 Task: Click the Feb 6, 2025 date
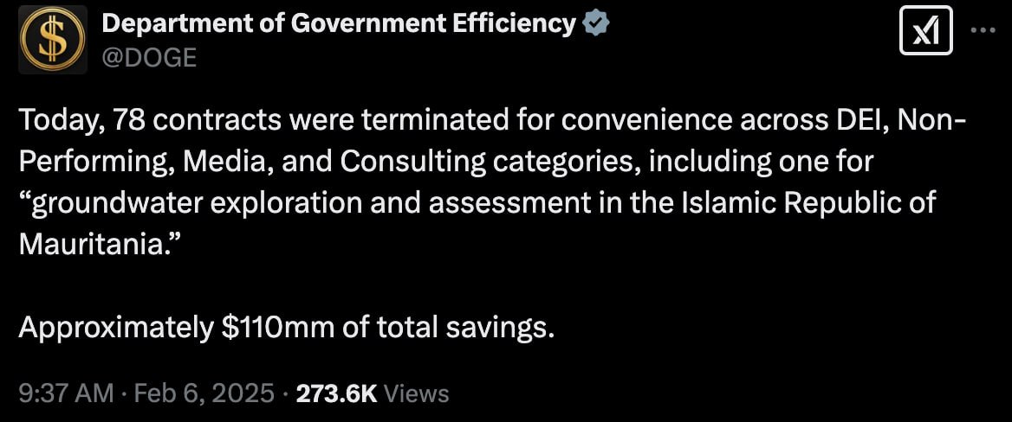(x=206, y=393)
